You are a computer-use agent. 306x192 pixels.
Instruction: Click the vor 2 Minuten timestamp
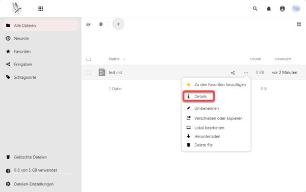tap(285, 73)
